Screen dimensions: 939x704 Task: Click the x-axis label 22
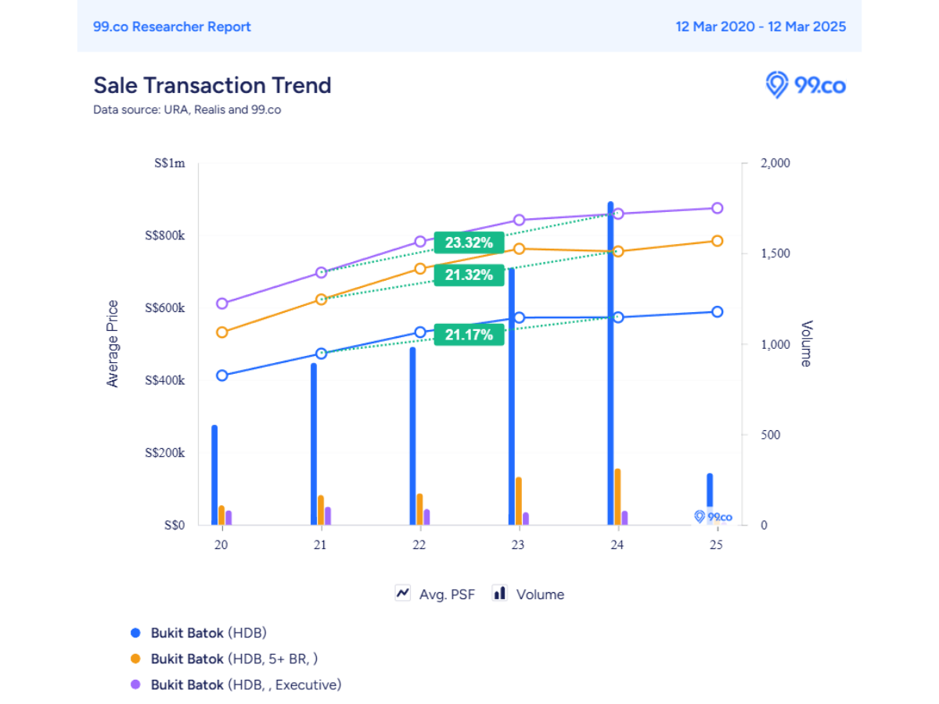tap(419, 544)
